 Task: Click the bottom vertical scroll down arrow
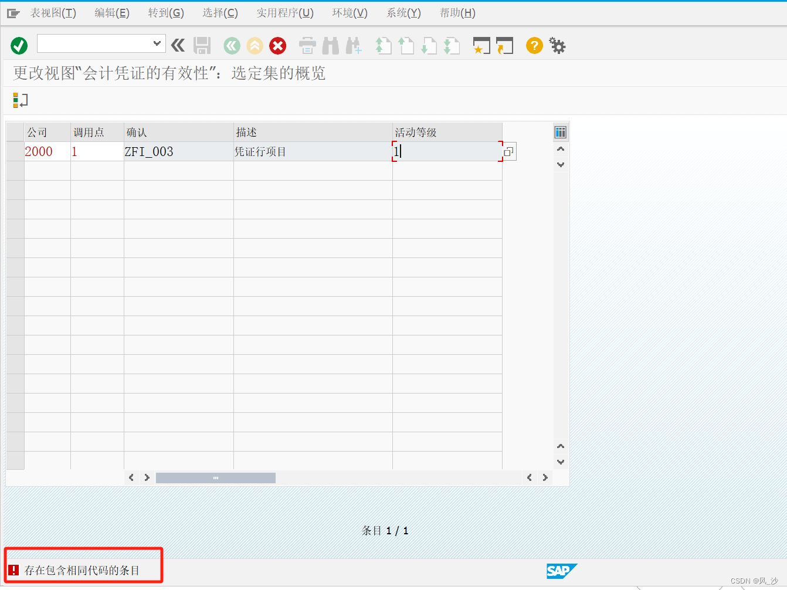[561, 462]
